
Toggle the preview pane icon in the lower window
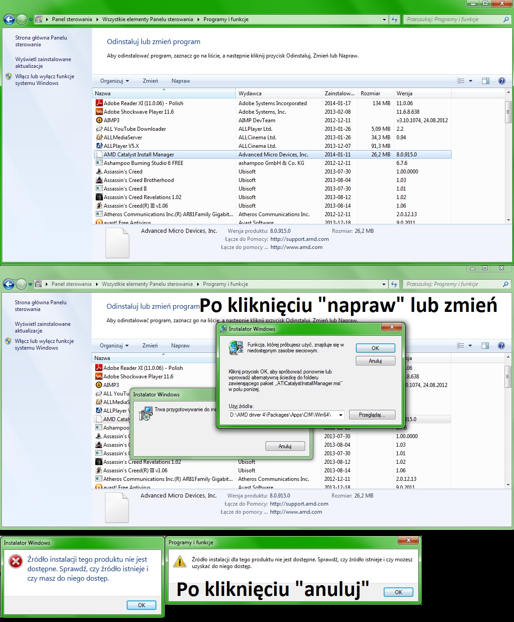[485, 346]
